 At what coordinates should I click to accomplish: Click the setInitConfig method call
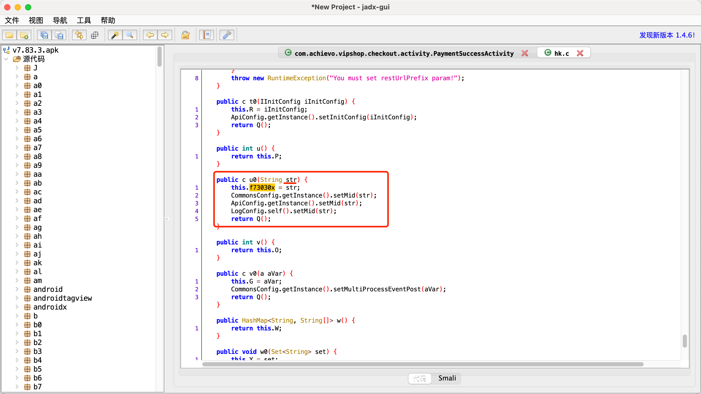[342, 117]
